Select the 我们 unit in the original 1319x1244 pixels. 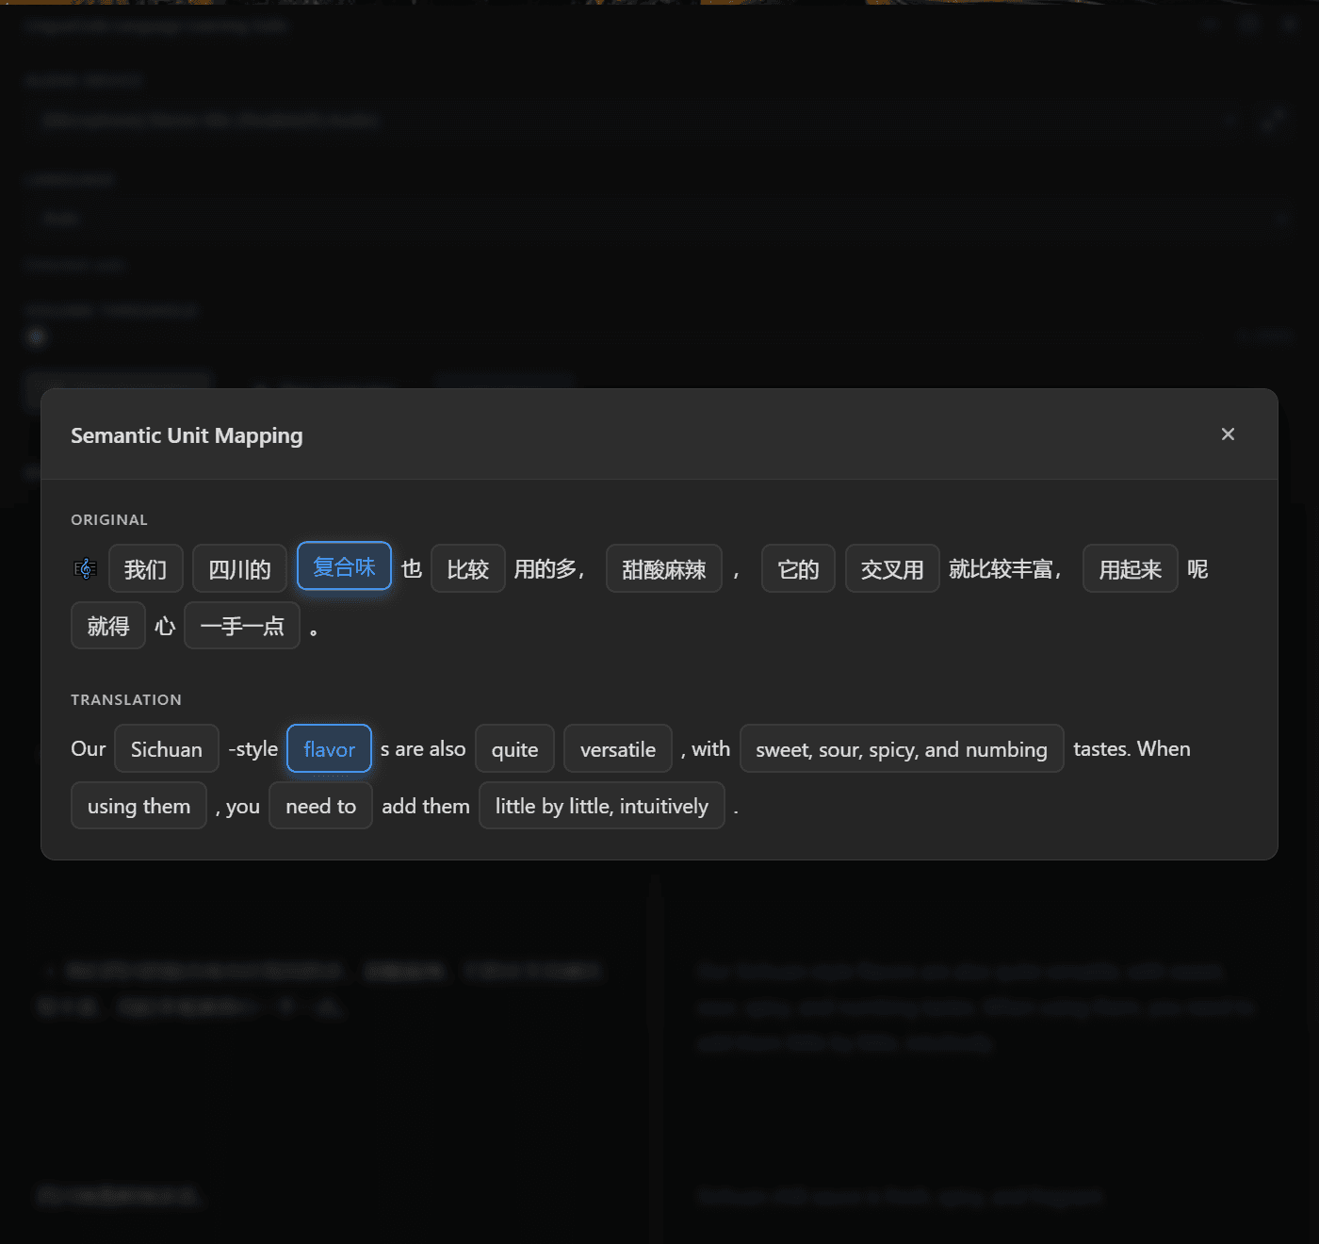(145, 569)
